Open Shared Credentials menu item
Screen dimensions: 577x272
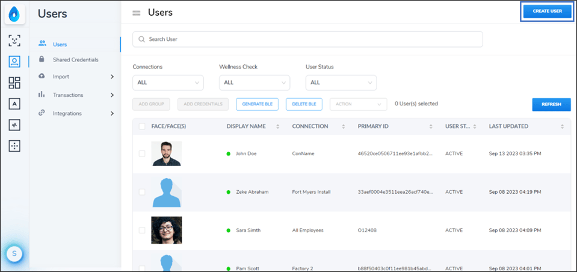click(x=75, y=60)
